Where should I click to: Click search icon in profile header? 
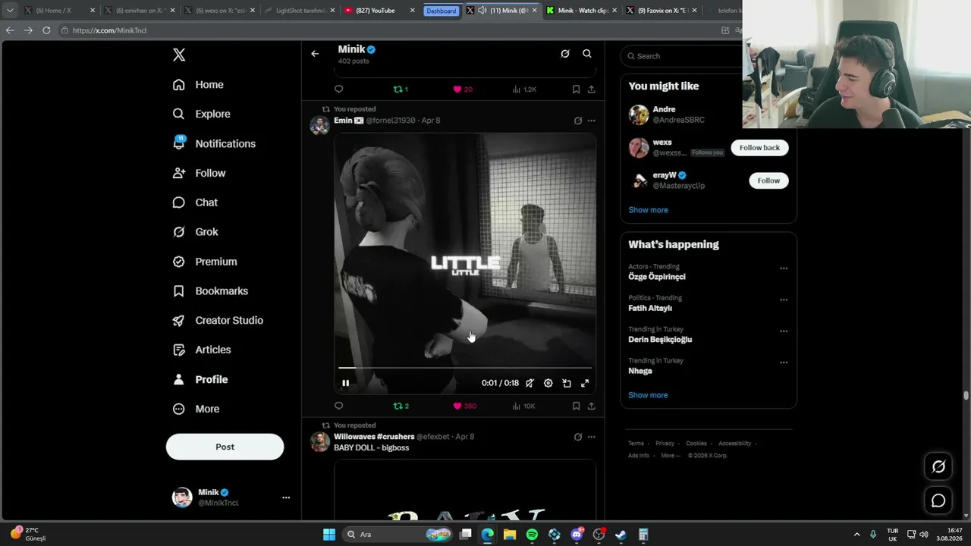(x=587, y=54)
